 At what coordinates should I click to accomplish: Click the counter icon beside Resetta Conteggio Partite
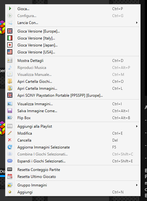(x=10, y=169)
